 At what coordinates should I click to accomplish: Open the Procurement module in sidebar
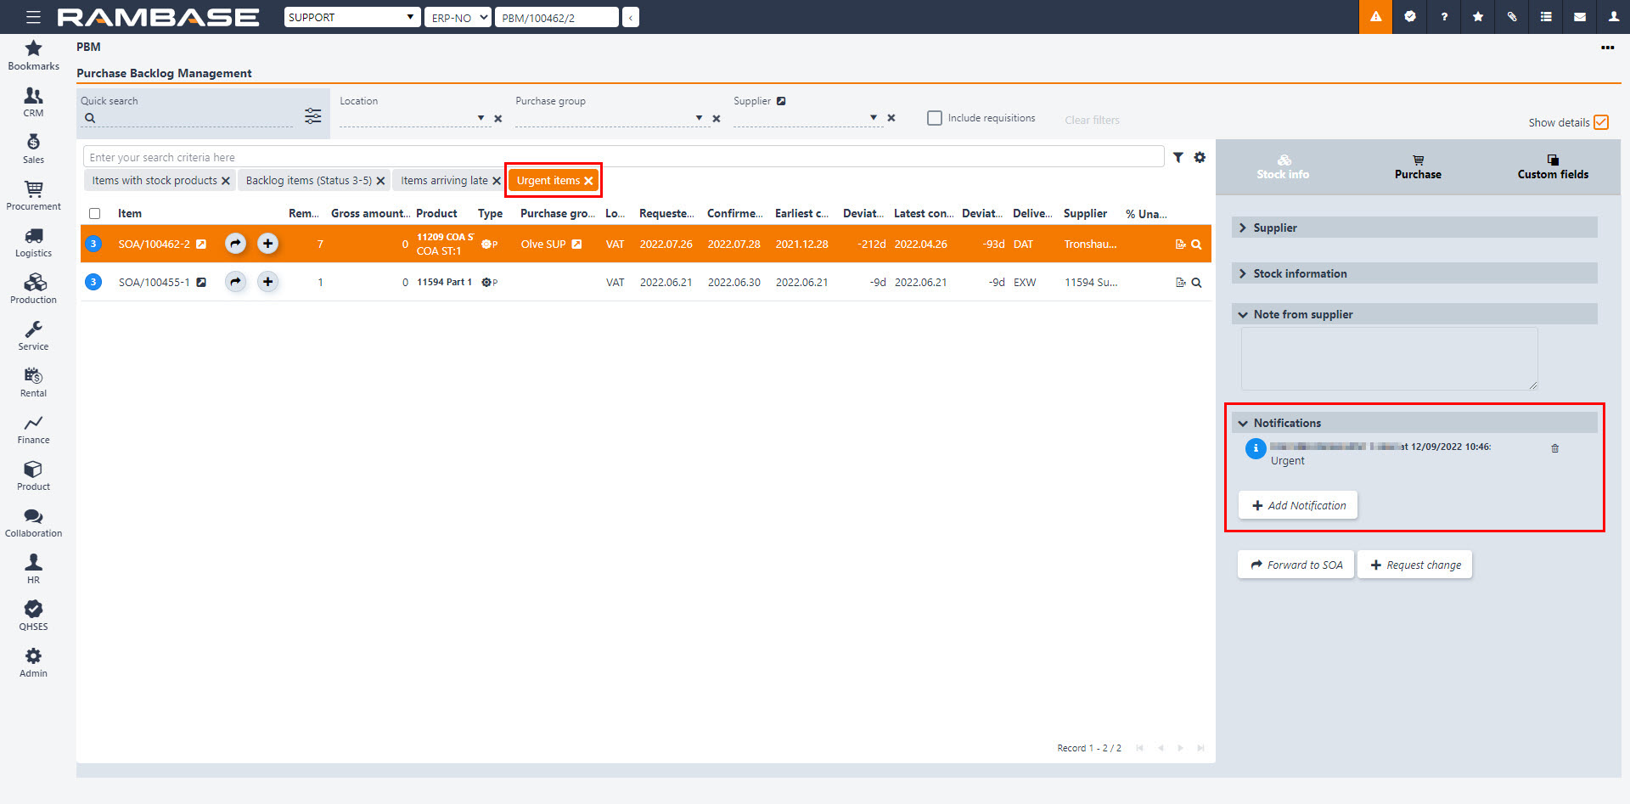pos(33,195)
